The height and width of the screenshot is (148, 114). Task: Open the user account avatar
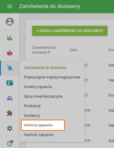point(10,22)
